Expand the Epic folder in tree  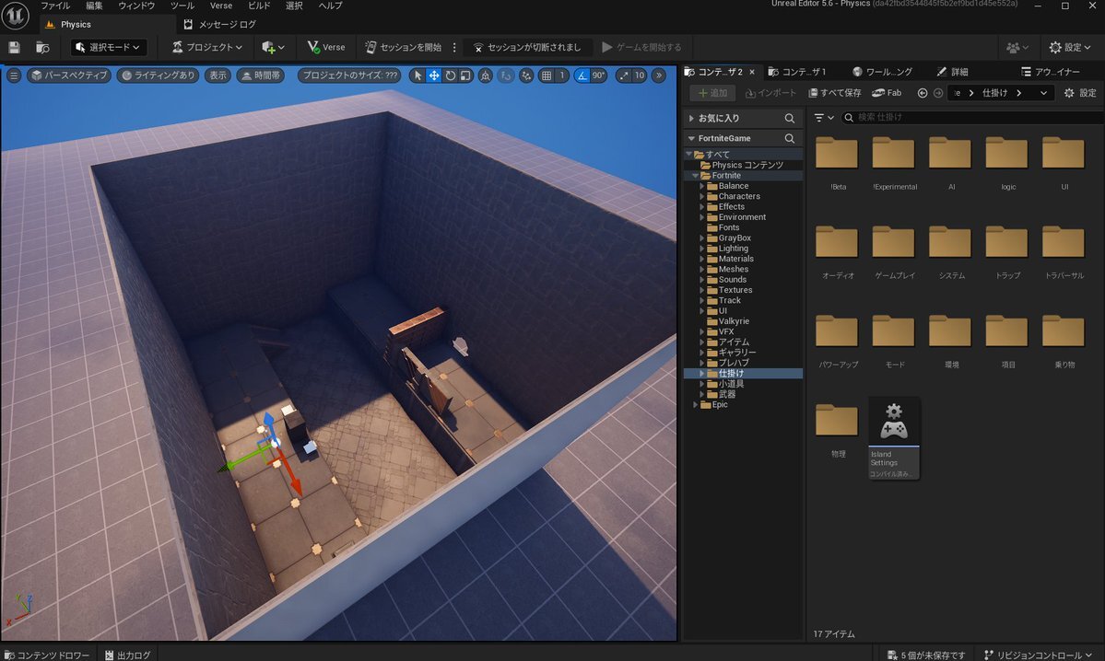(x=696, y=405)
